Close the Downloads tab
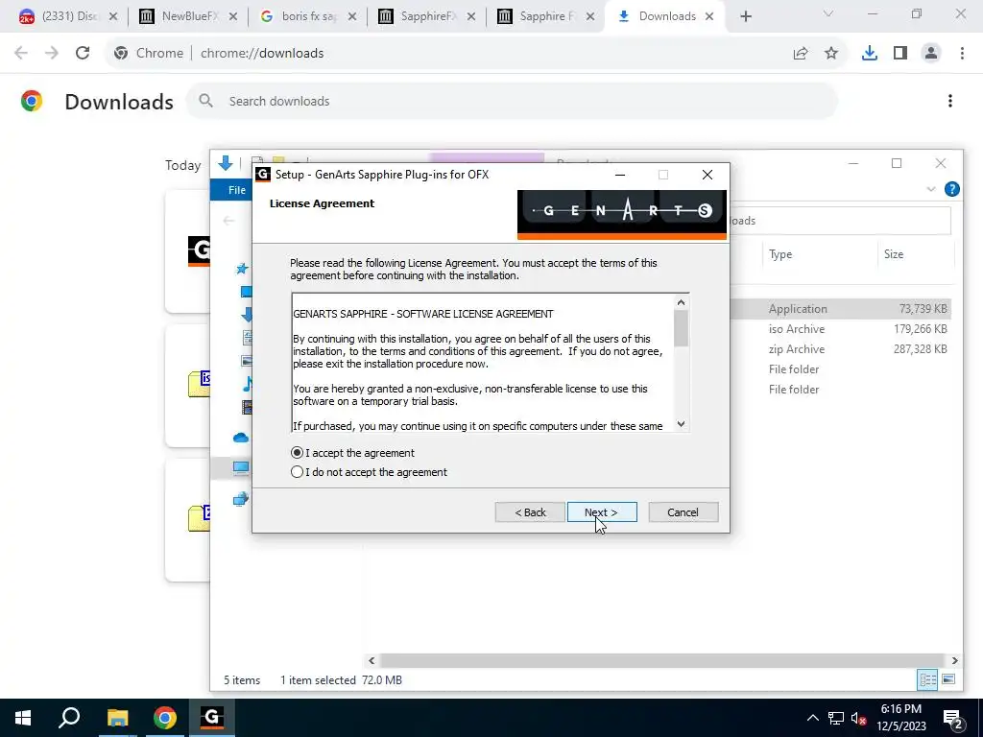 [x=709, y=17]
